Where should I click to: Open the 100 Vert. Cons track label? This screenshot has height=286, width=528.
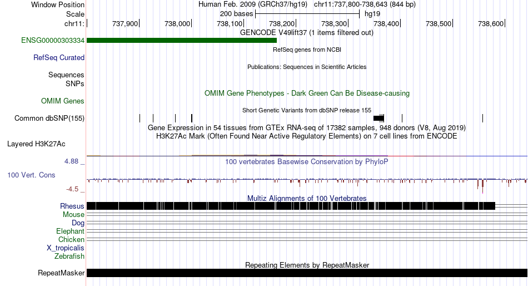(31, 175)
